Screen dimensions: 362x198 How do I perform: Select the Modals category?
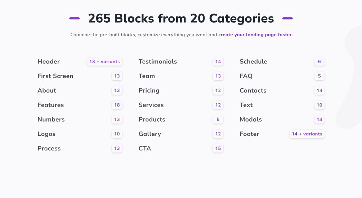pyautogui.click(x=251, y=120)
